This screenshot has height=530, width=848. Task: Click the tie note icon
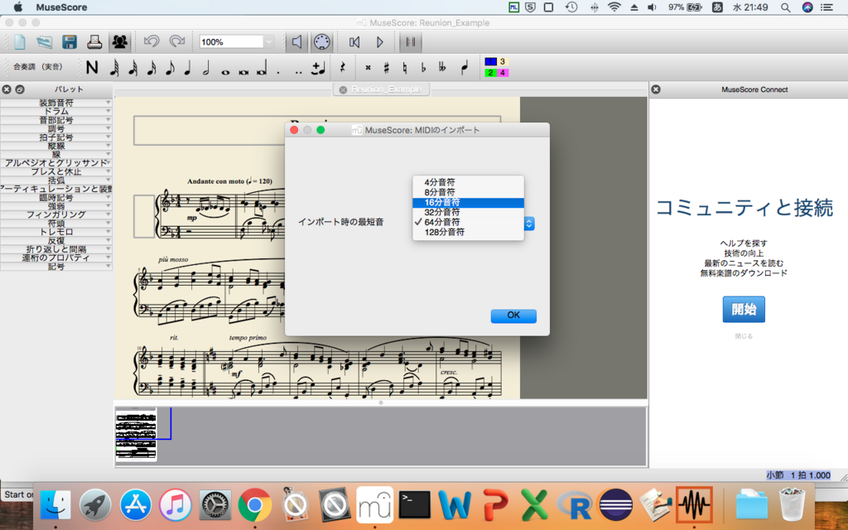[x=318, y=68]
